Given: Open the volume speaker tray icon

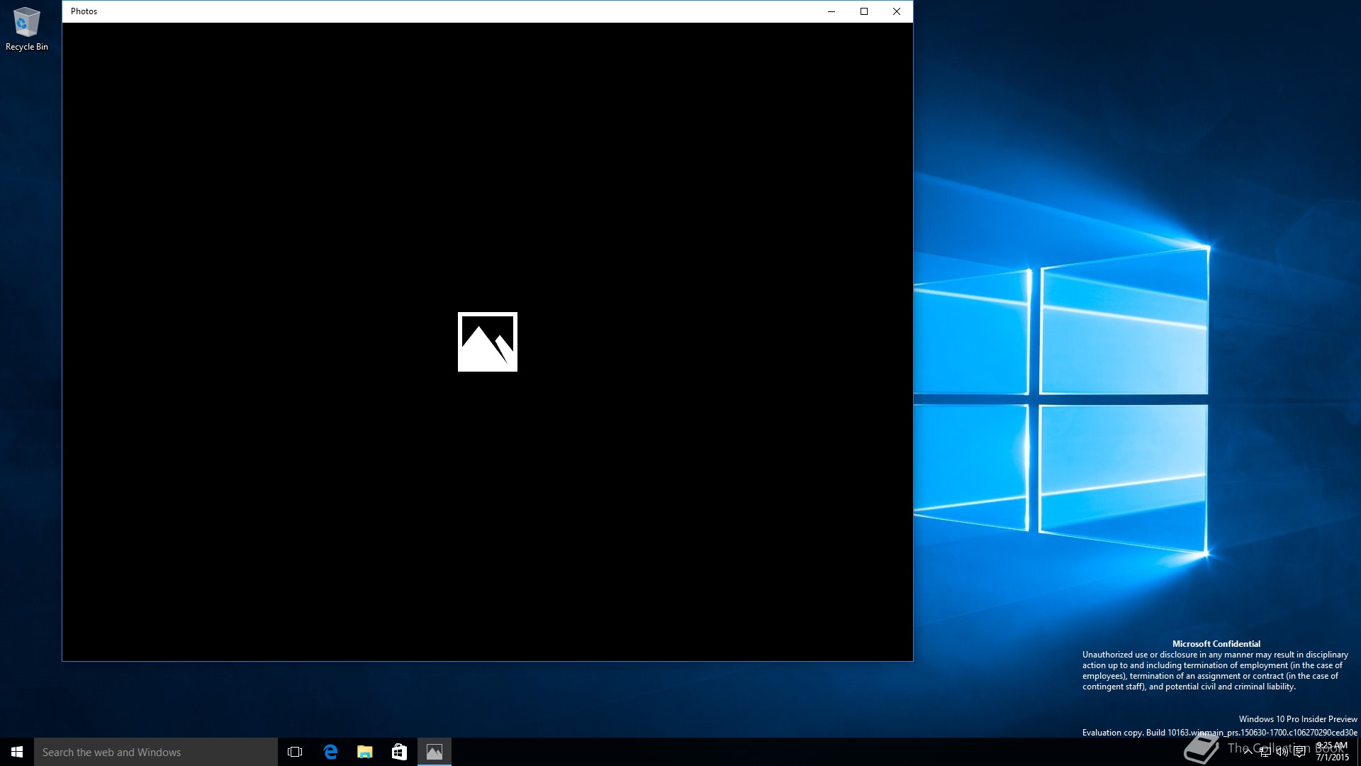Looking at the screenshot, I should coord(1282,753).
